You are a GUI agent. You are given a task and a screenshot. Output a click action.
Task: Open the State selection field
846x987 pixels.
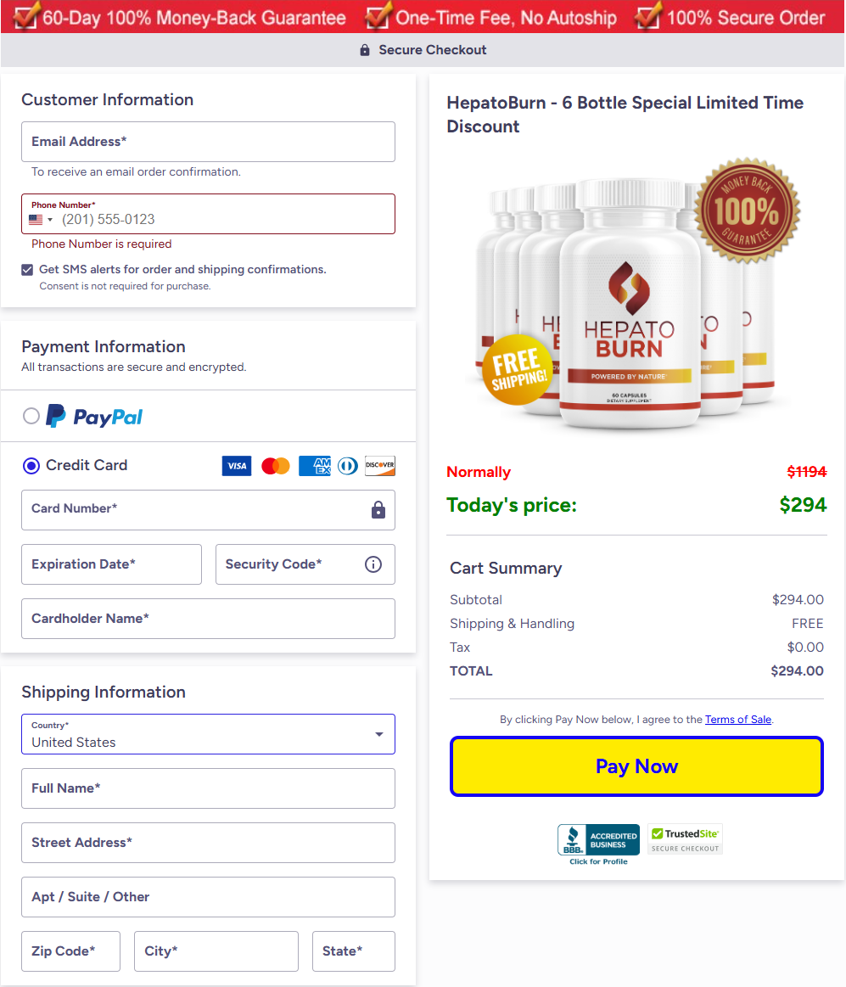click(353, 951)
